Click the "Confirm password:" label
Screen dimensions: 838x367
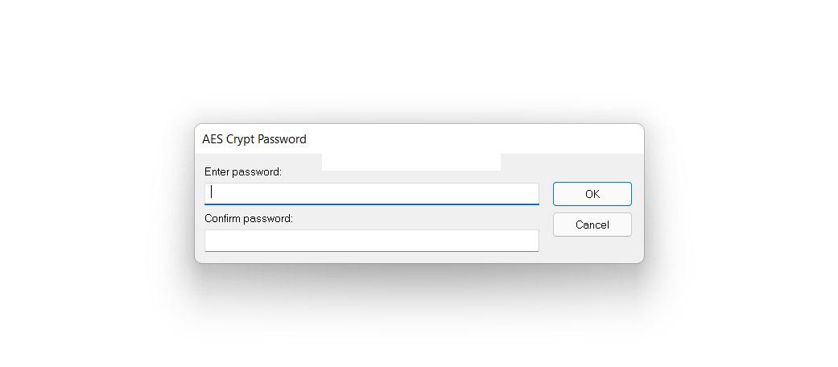tap(248, 218)
